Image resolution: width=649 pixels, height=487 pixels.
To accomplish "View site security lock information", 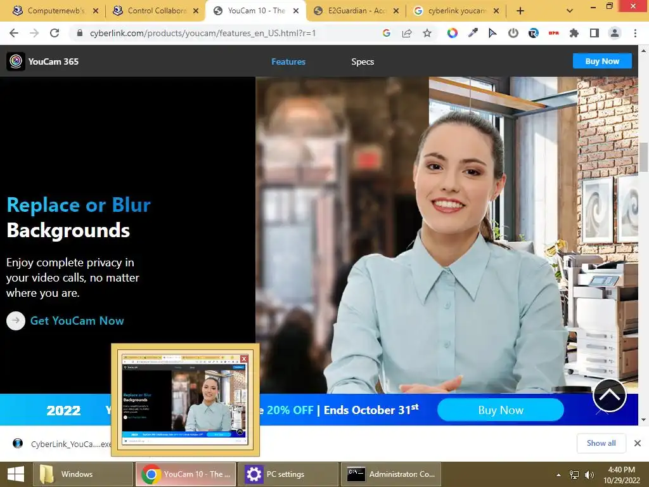I will 79,33.
